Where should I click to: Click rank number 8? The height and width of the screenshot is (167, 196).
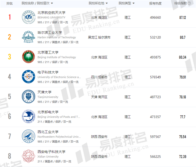[10, 156]
